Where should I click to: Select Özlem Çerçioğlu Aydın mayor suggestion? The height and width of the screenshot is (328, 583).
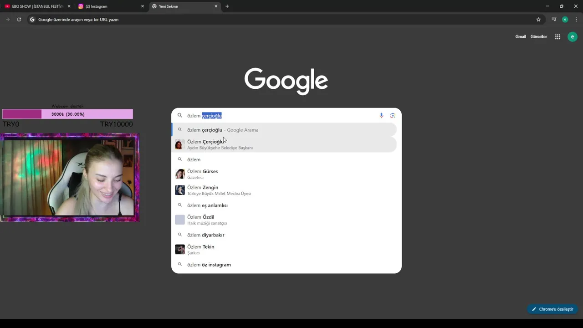pos(284,144)
